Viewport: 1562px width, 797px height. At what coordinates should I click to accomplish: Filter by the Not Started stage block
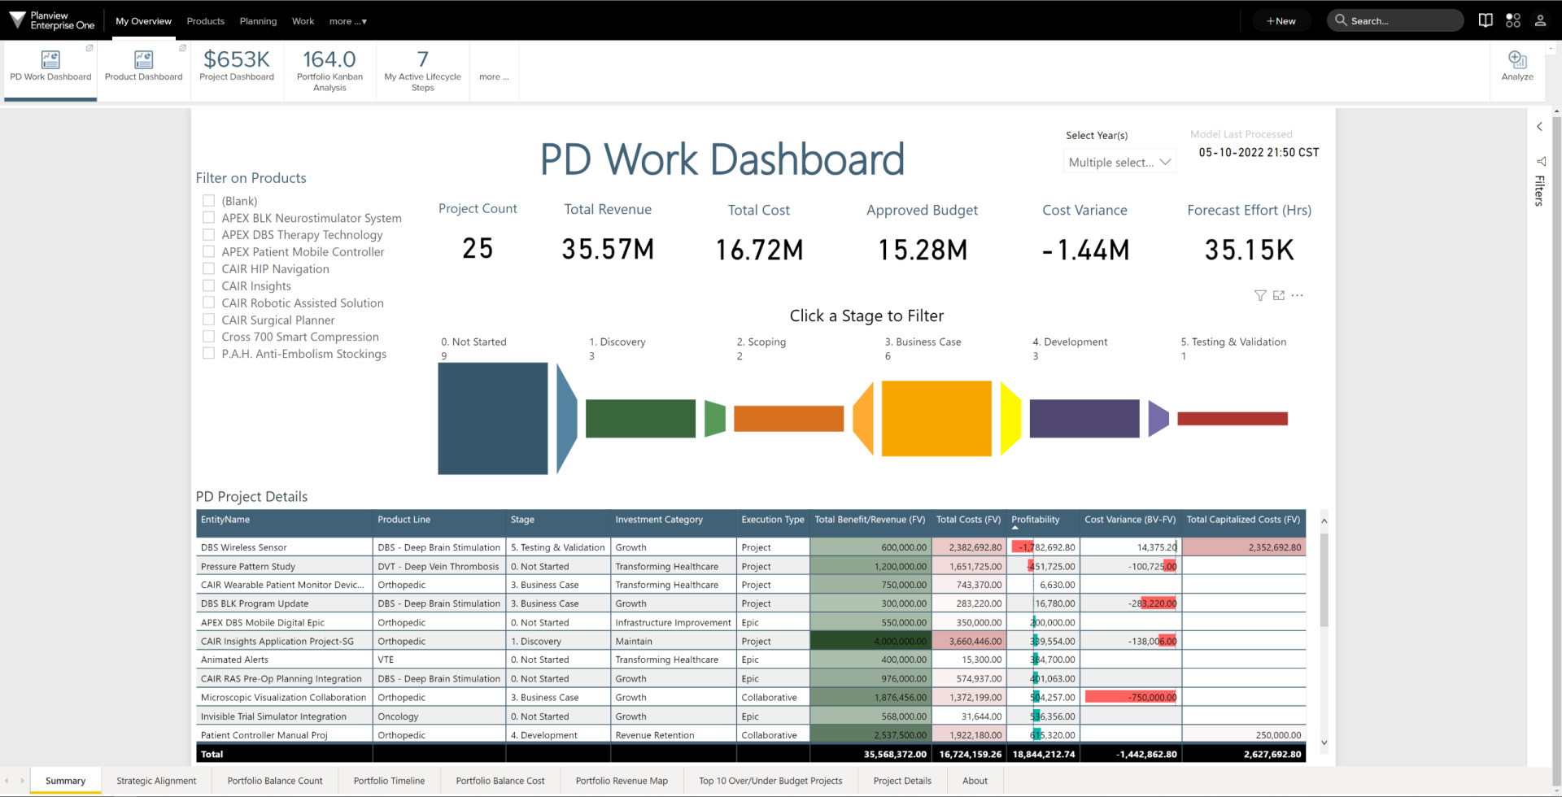pyautogui.click(x=493, y=419)
